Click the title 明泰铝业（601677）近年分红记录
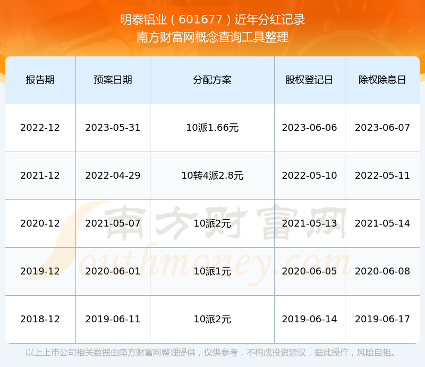 tap(212, 20)
